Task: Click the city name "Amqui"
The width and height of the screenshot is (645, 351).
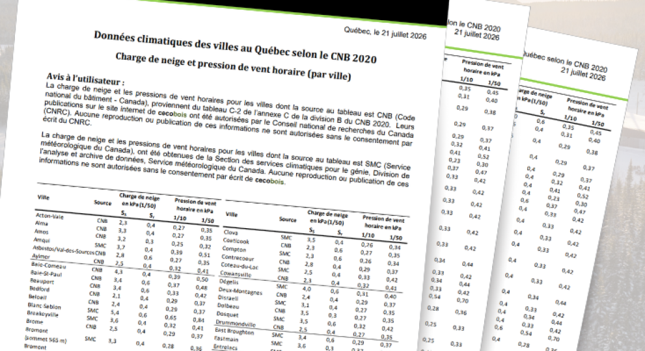Action: click(x=42, y=240)
